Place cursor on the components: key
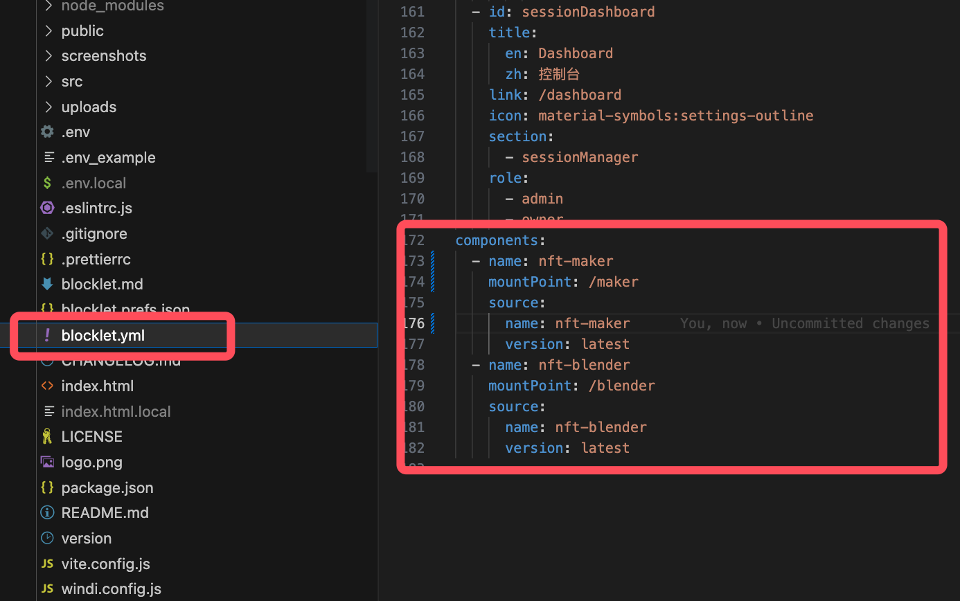Image resolution: width=960 pixels, height=601 pixels. [x=497, y=240]
